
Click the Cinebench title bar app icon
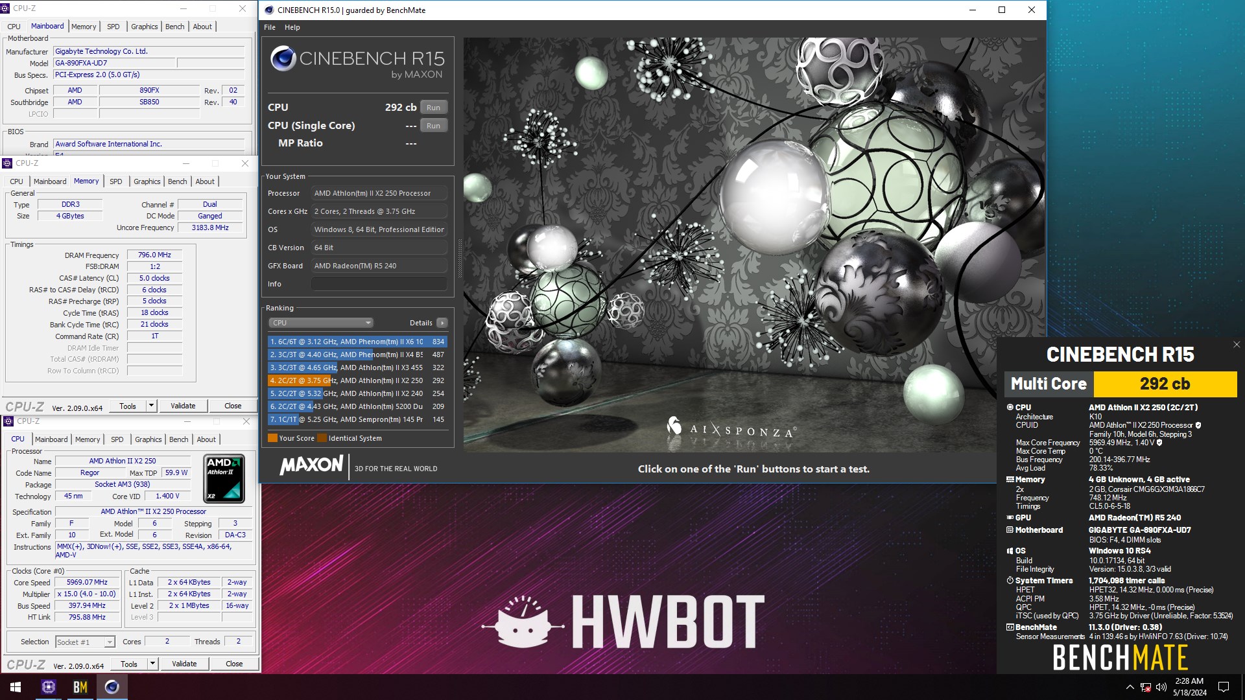point(269,10)
